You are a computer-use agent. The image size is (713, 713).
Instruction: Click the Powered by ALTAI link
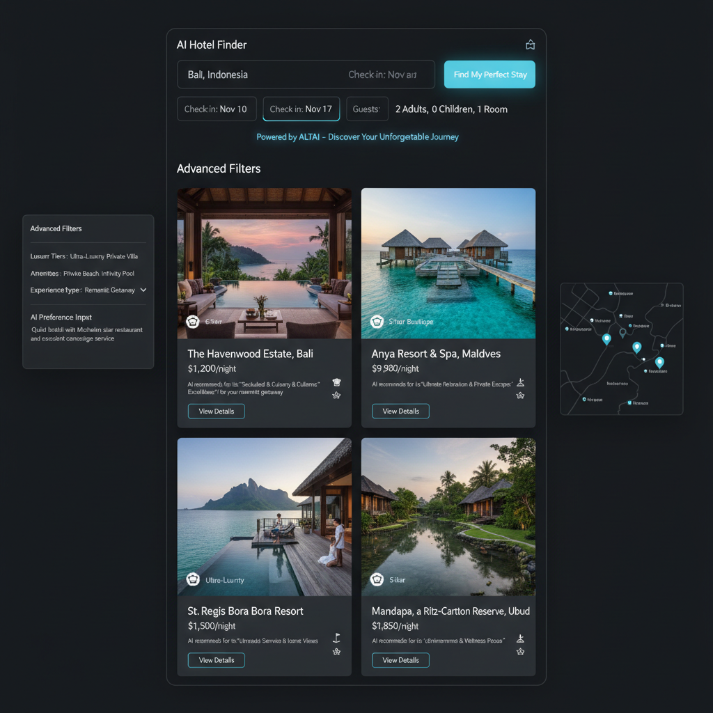357,137
